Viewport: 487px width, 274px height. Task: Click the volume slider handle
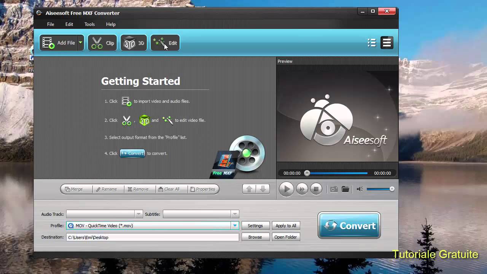pos(392,189)
